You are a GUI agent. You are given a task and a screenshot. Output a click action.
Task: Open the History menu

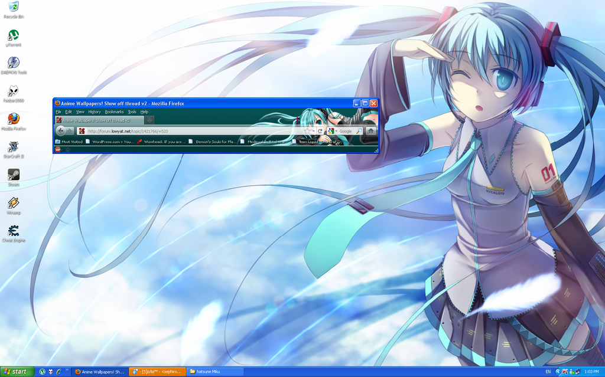94,112
